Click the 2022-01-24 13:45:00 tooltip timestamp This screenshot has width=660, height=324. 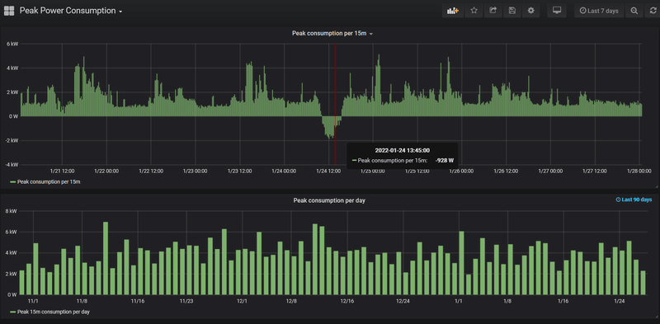coord(403,150)
